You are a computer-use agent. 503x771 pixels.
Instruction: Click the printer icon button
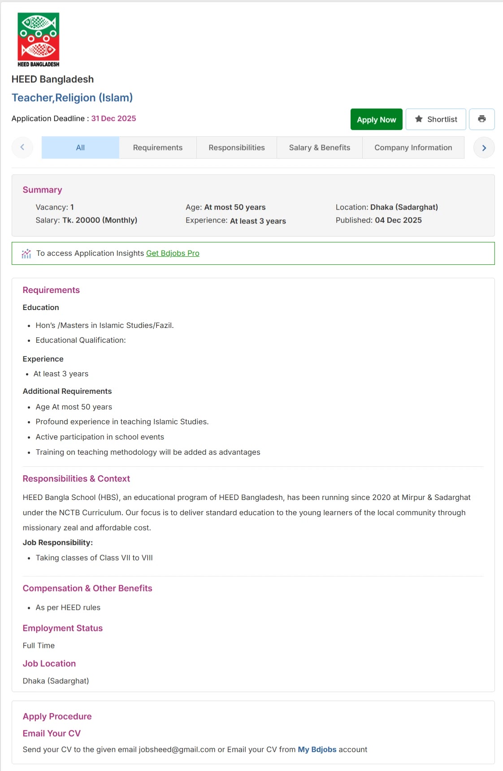(x=481, y=119)
